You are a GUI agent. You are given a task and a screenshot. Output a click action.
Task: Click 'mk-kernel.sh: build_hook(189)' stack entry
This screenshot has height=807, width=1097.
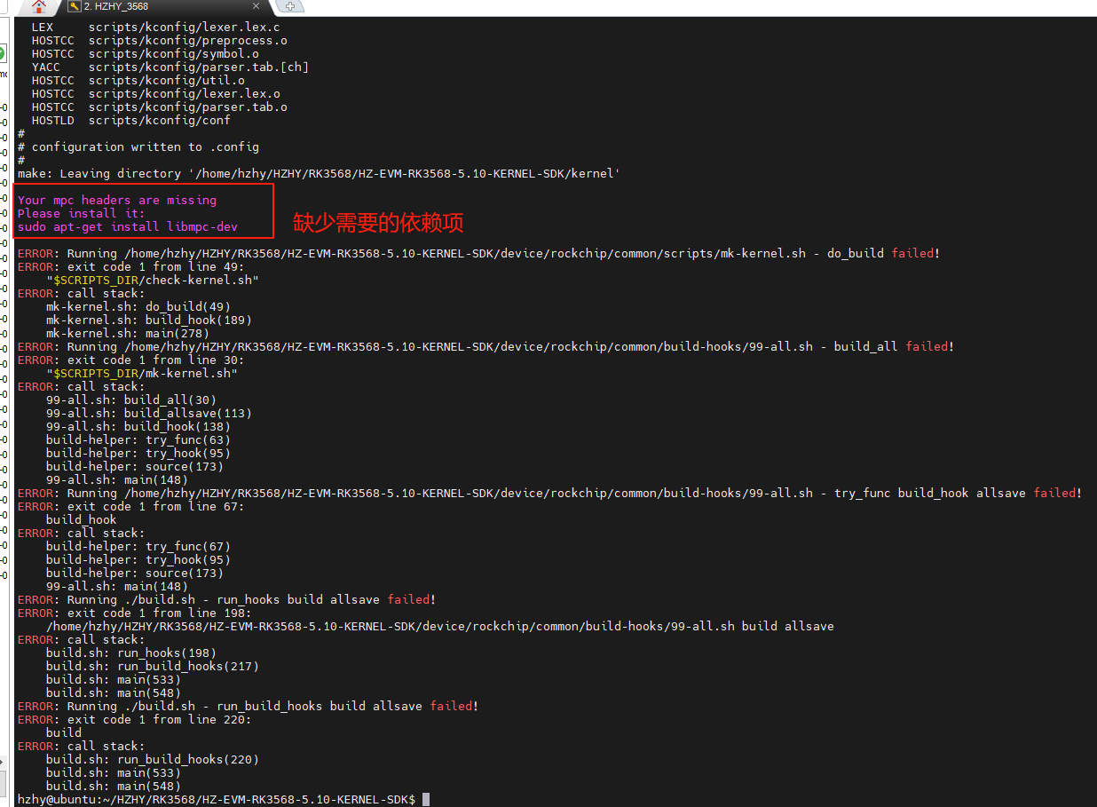tap(149, 320)
